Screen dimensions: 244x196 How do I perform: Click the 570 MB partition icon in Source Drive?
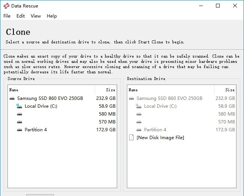click(x=19, y=122)
